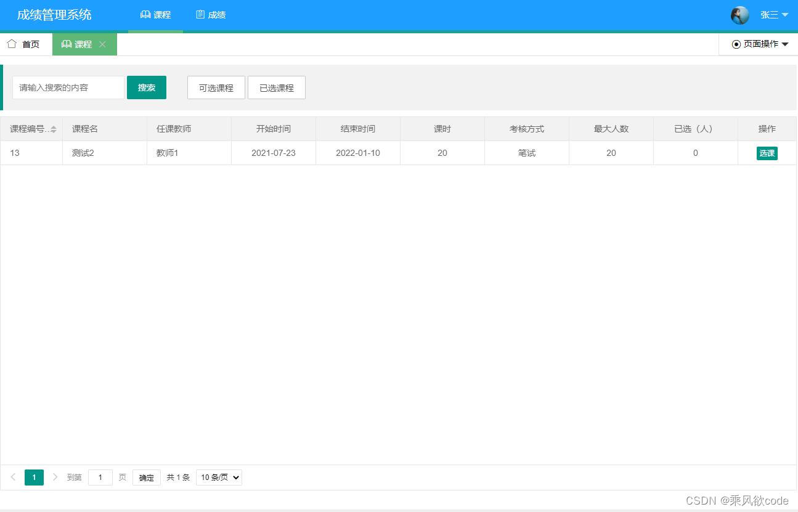Toggle sort order on 课程编号 column
Viewport: 798px width, 512px height.
tap(53, 129)
